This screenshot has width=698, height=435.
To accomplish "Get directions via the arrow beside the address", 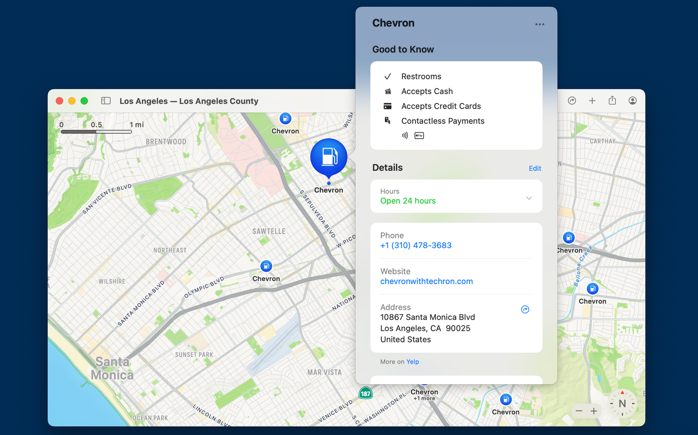I will click(525, 309).
